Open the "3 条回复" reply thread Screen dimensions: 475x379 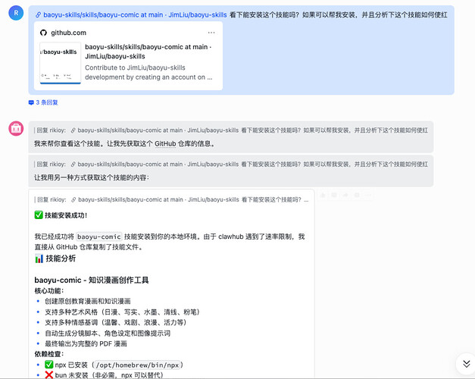tap(47, 102)
